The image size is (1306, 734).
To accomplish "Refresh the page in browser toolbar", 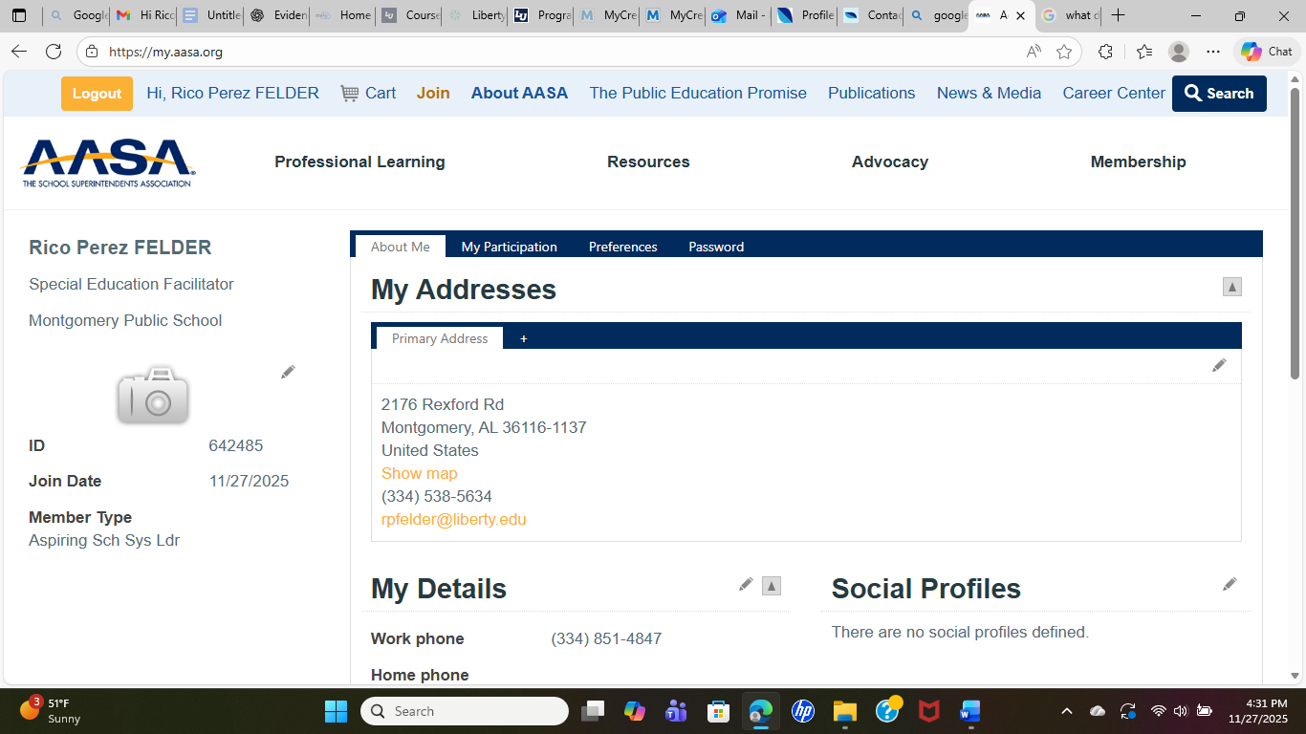I will (54, 52).
